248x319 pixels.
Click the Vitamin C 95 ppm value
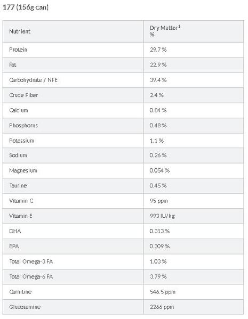159,201
